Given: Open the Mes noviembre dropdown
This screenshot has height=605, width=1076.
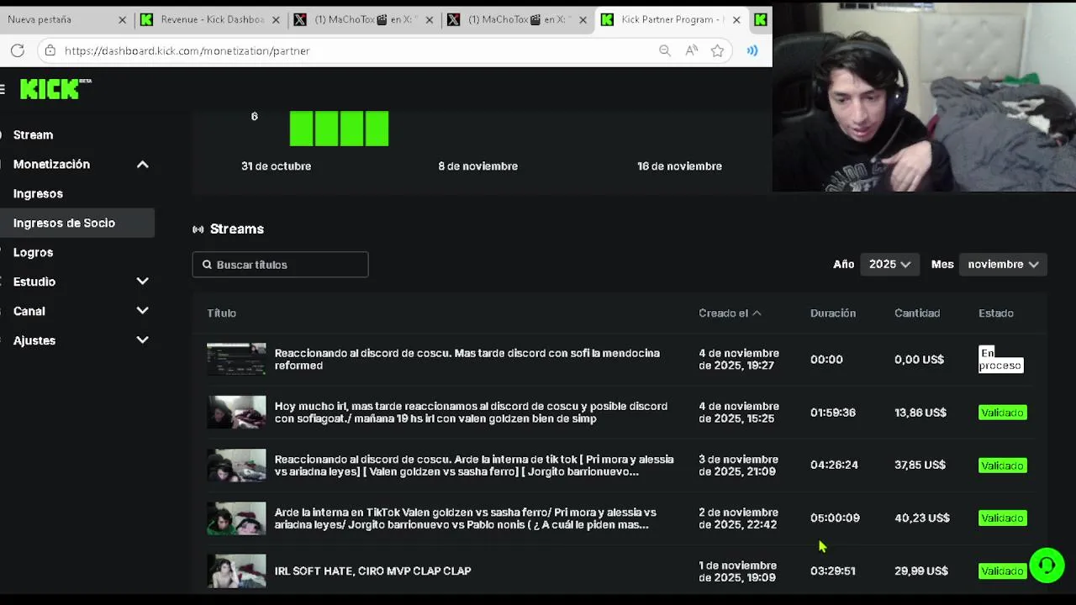Looking at the screenshot, I should (1003, 264).
